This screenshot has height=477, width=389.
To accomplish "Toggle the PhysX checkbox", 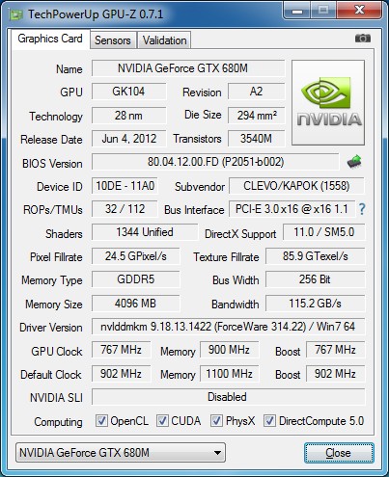I will pos(216,421).
